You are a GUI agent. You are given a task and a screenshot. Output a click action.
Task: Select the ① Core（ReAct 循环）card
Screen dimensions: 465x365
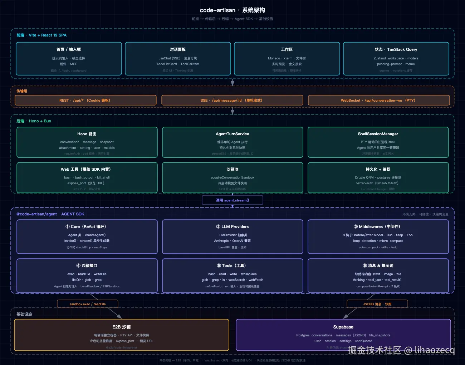tap(87, 237)
